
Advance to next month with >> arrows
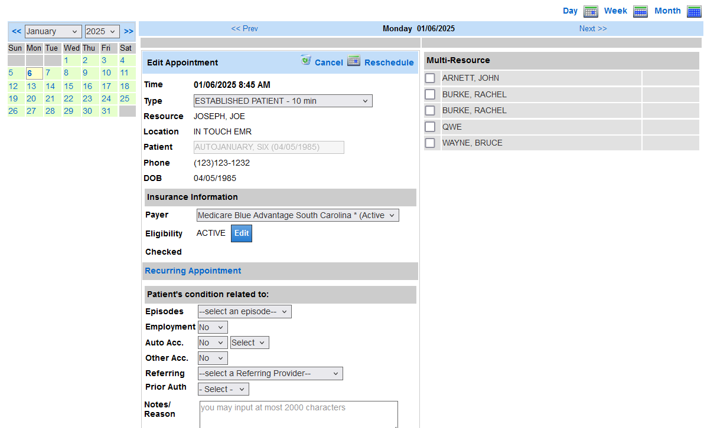[x=128, y=31]
